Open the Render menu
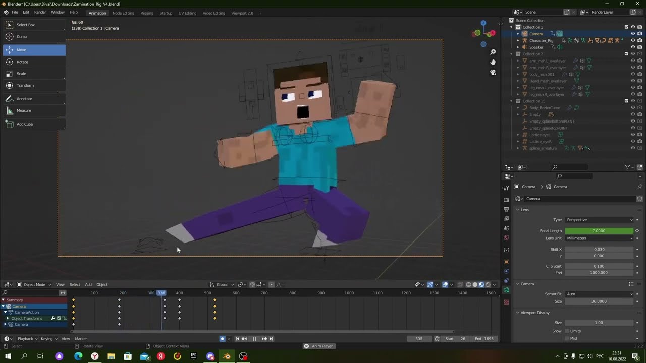 [40, 12]
